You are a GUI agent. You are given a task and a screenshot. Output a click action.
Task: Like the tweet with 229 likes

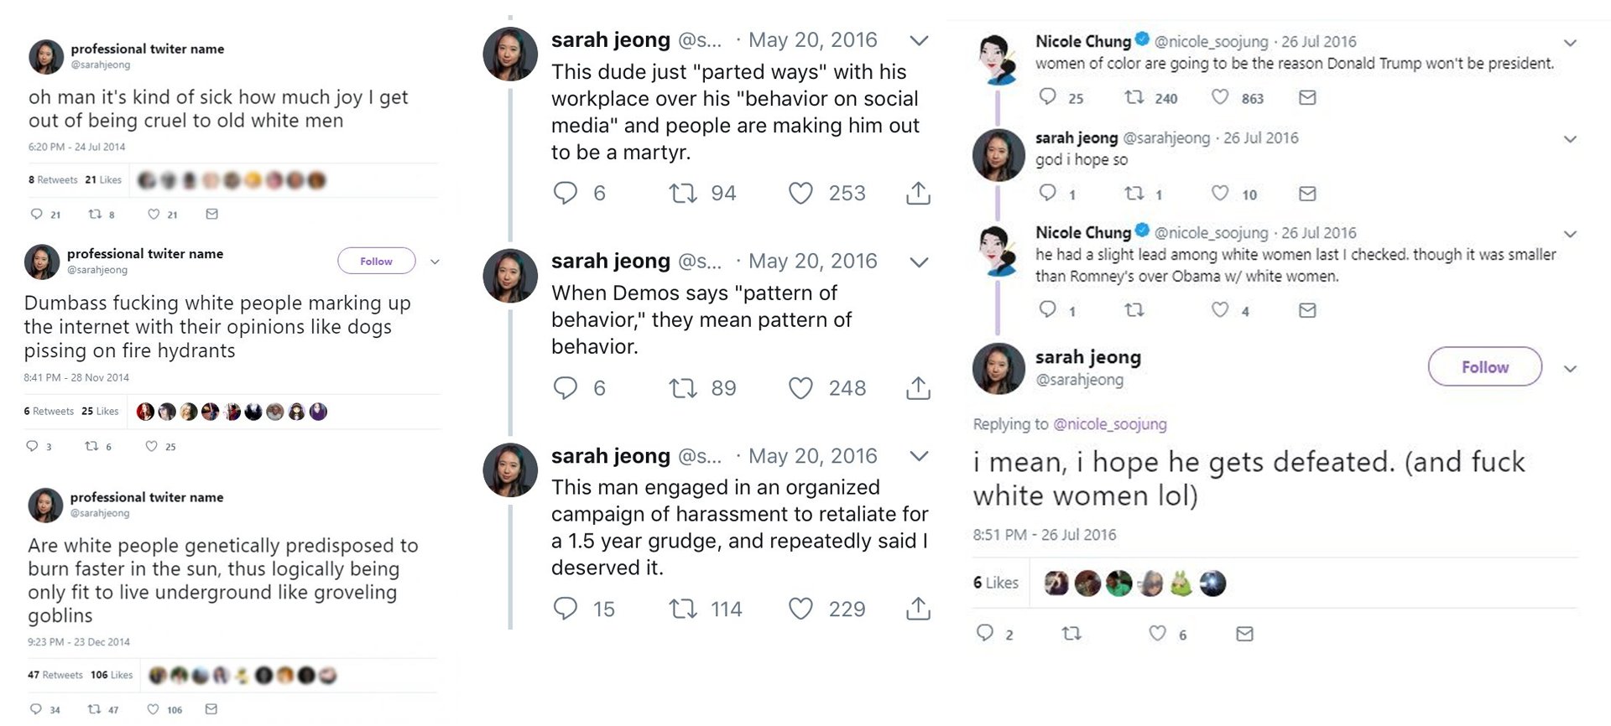pyautogui.click(x=800, y=609)
